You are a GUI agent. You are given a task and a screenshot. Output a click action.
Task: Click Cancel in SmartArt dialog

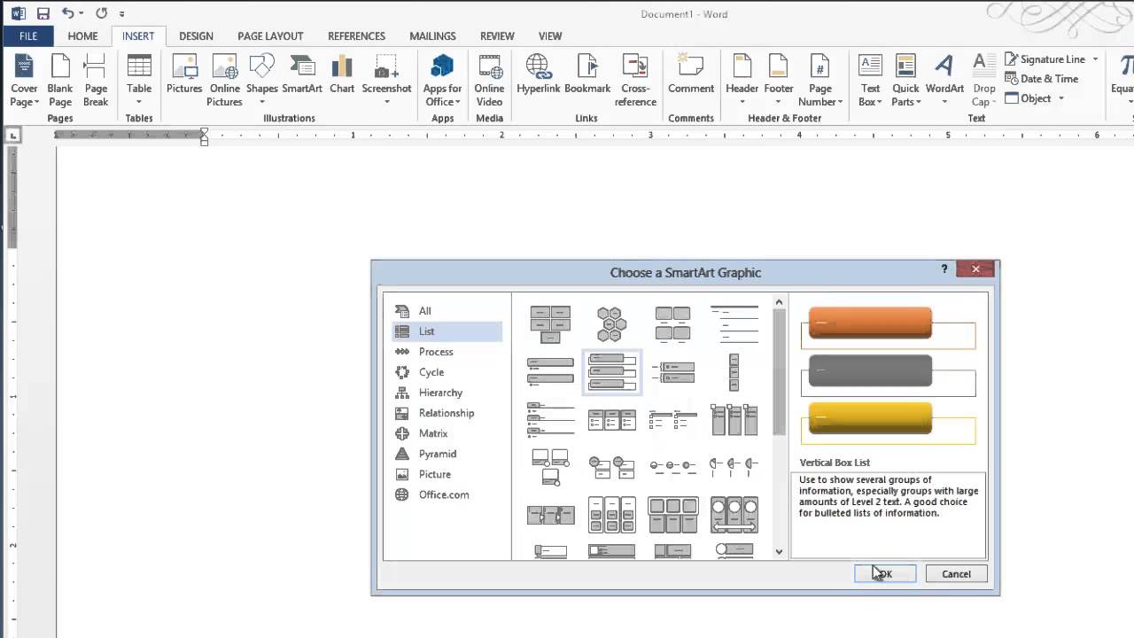(x=956, y=574)
